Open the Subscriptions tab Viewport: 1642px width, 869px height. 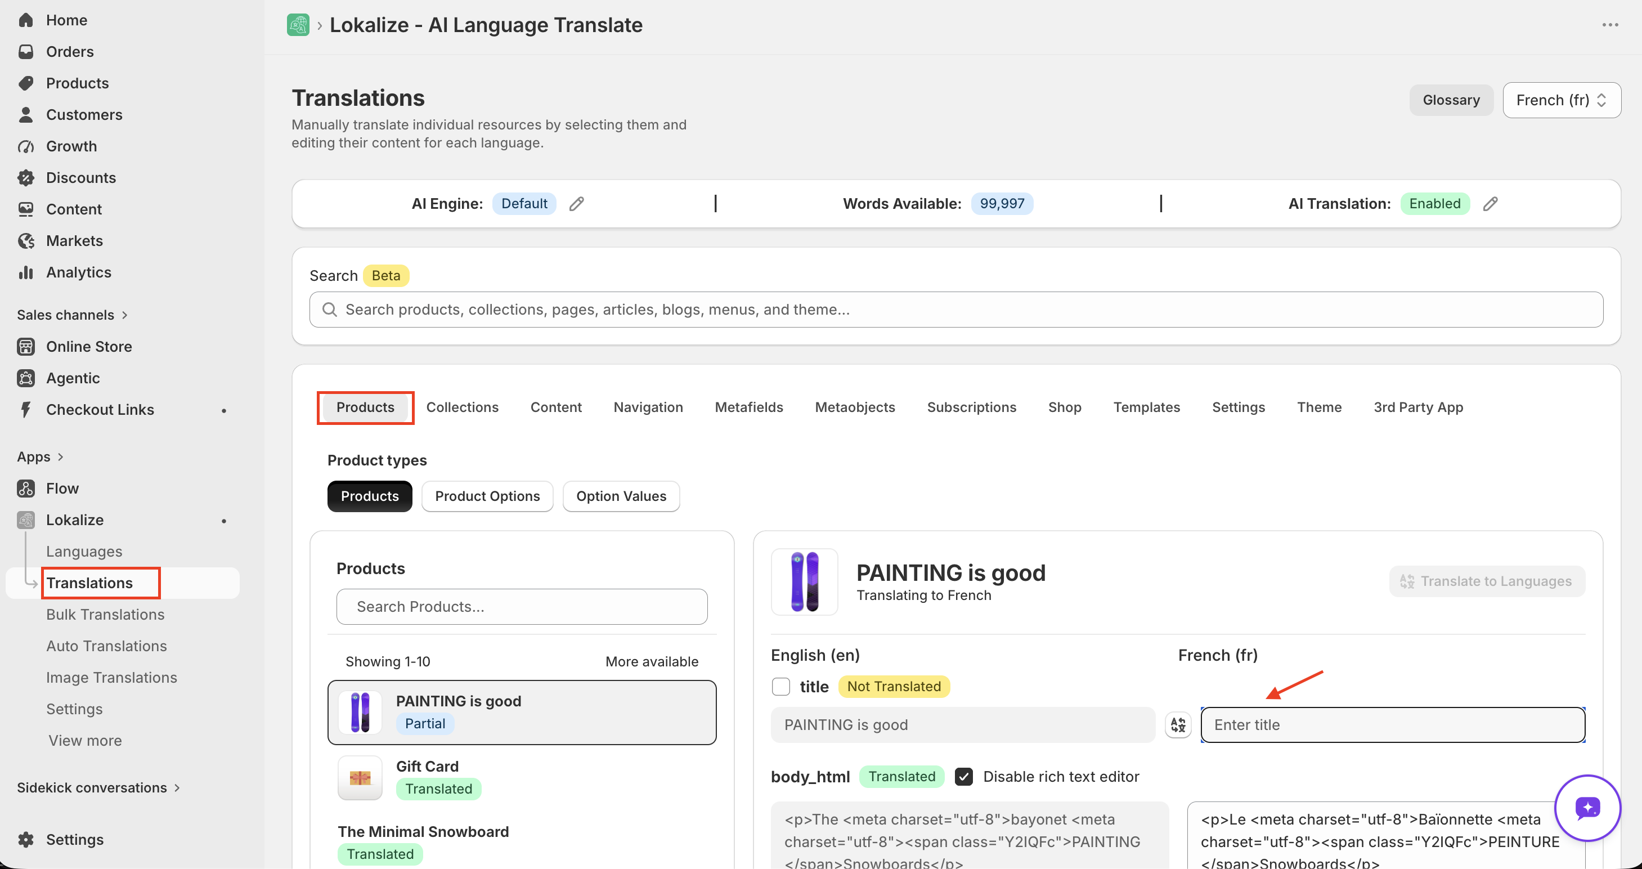coord(971,407)
